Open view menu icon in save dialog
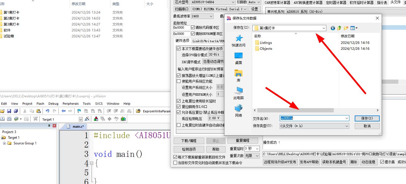Screen dimensions: 406x184 click(x=354, y=28)
